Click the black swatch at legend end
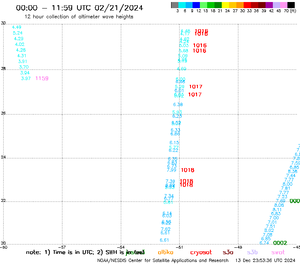Screen dimensions: 300x264 tap(291, 5)
